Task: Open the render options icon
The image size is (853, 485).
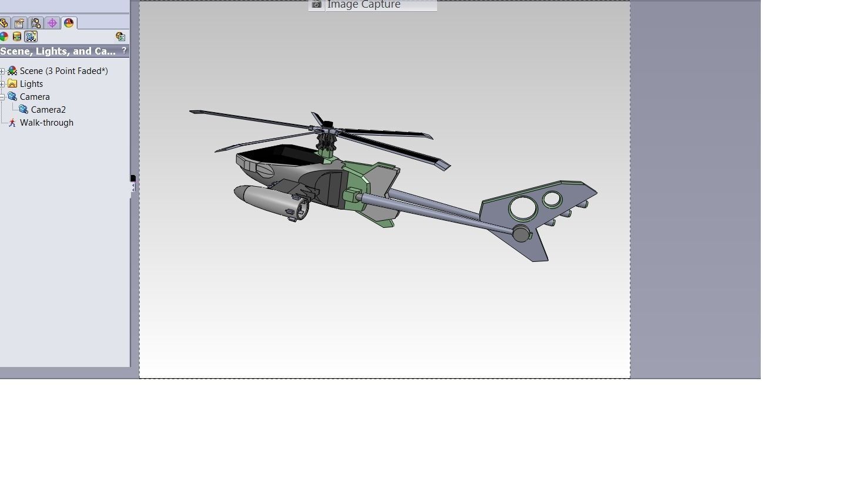Action: pyautogui.click(x=120, y=36)
